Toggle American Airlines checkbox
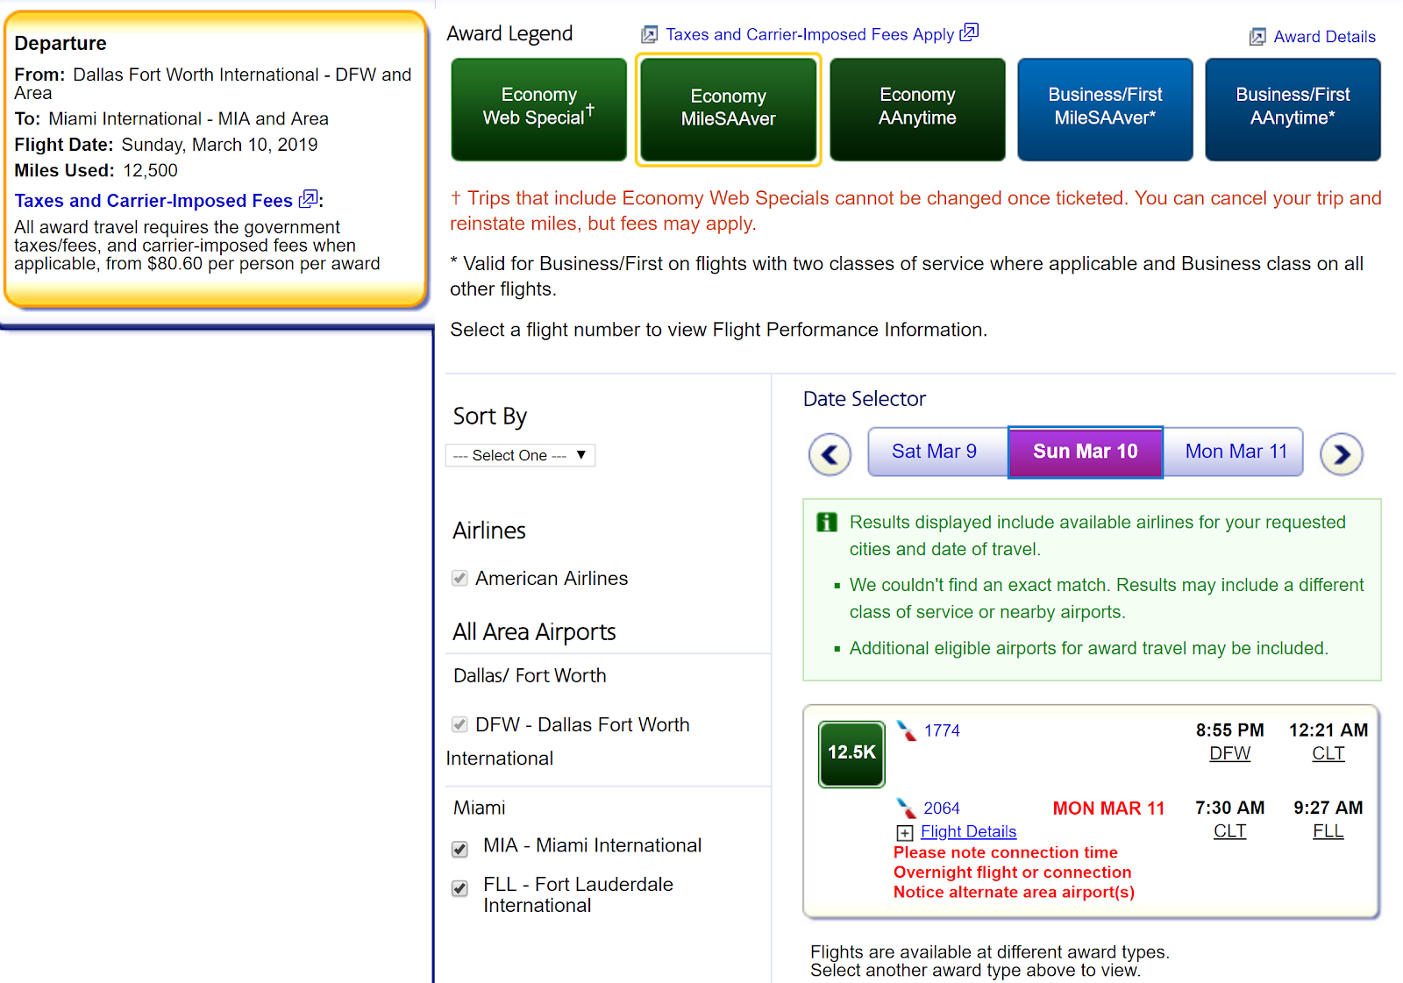This screenshot has width=1403, height=983. [459, 578]
